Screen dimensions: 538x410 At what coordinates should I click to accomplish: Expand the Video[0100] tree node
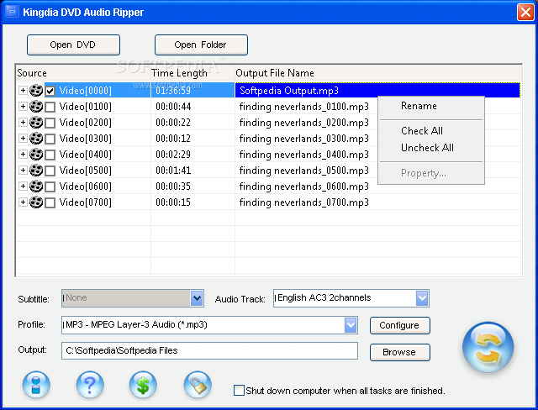(23, 106)
